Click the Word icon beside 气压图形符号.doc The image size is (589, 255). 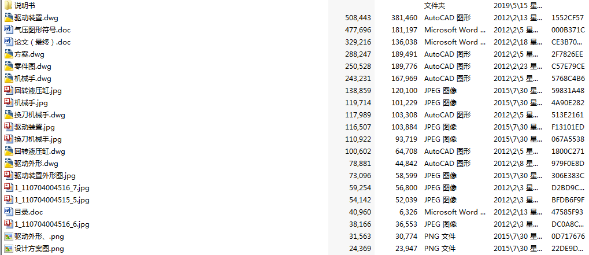(8, 29)
